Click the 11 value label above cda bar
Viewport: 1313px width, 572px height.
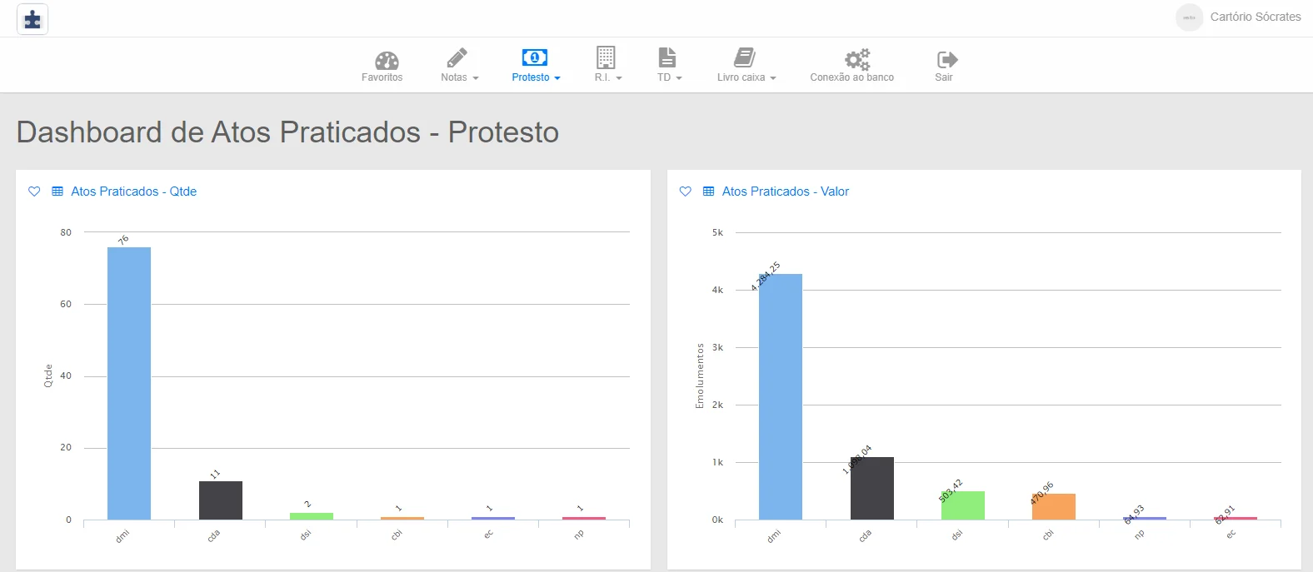[215, 475]
